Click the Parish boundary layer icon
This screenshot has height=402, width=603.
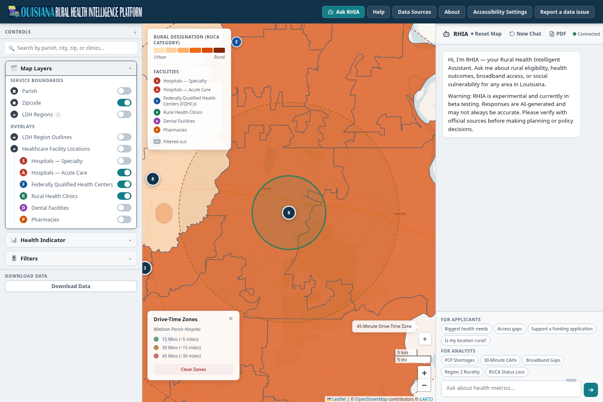coord(14,91)
